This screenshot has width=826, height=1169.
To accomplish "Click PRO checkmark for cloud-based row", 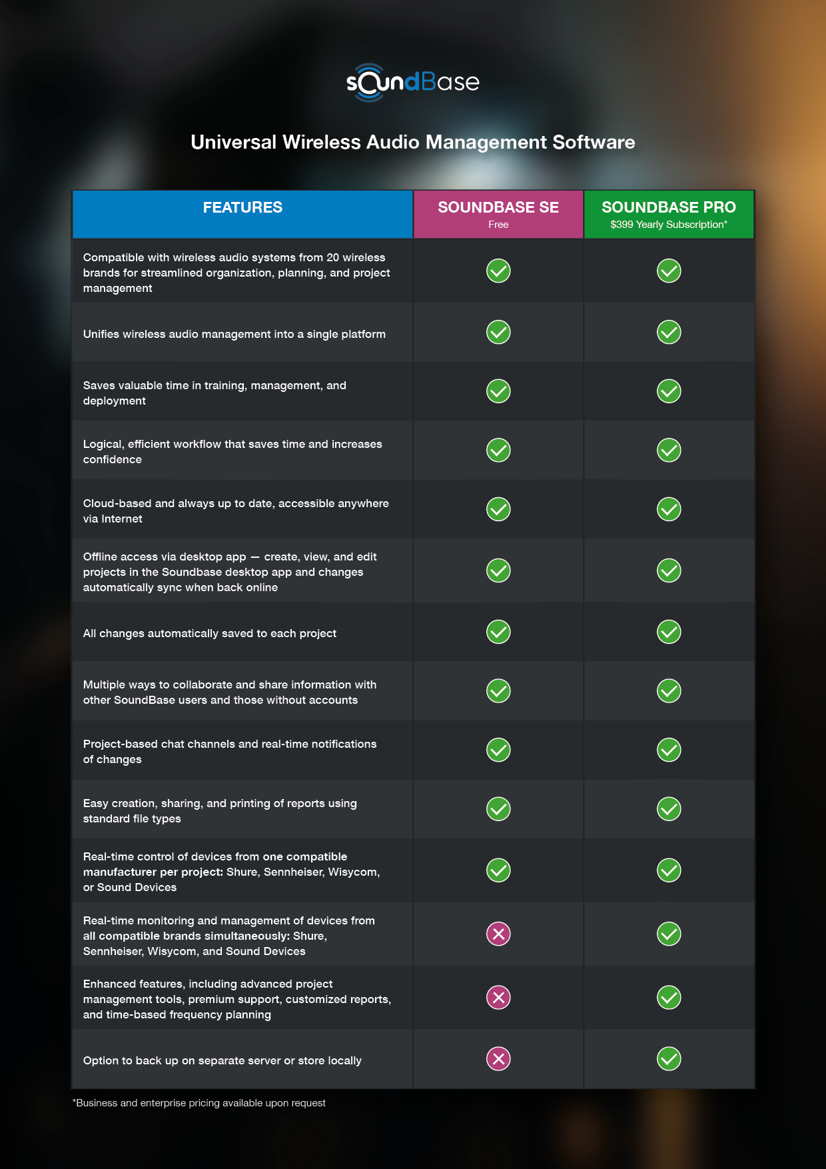I will (669, 509).
